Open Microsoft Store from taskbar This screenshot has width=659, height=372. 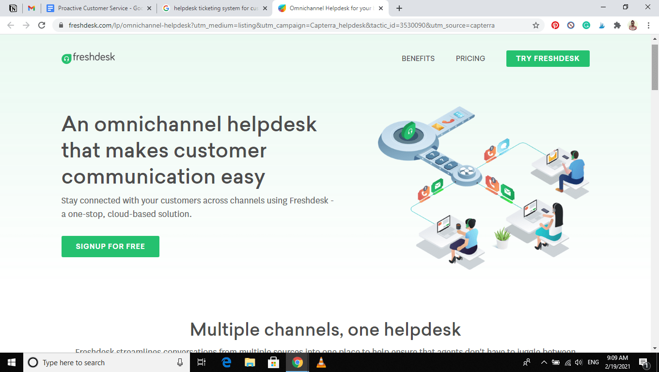[274, 362]
